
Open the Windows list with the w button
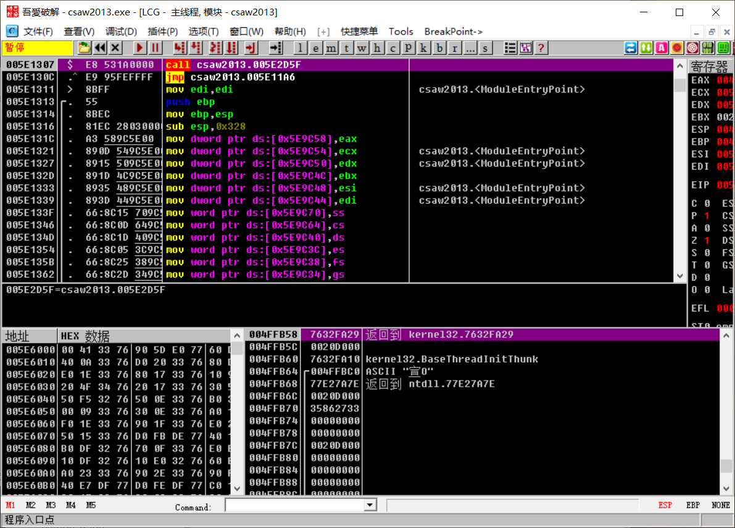(x=362, y=47)
